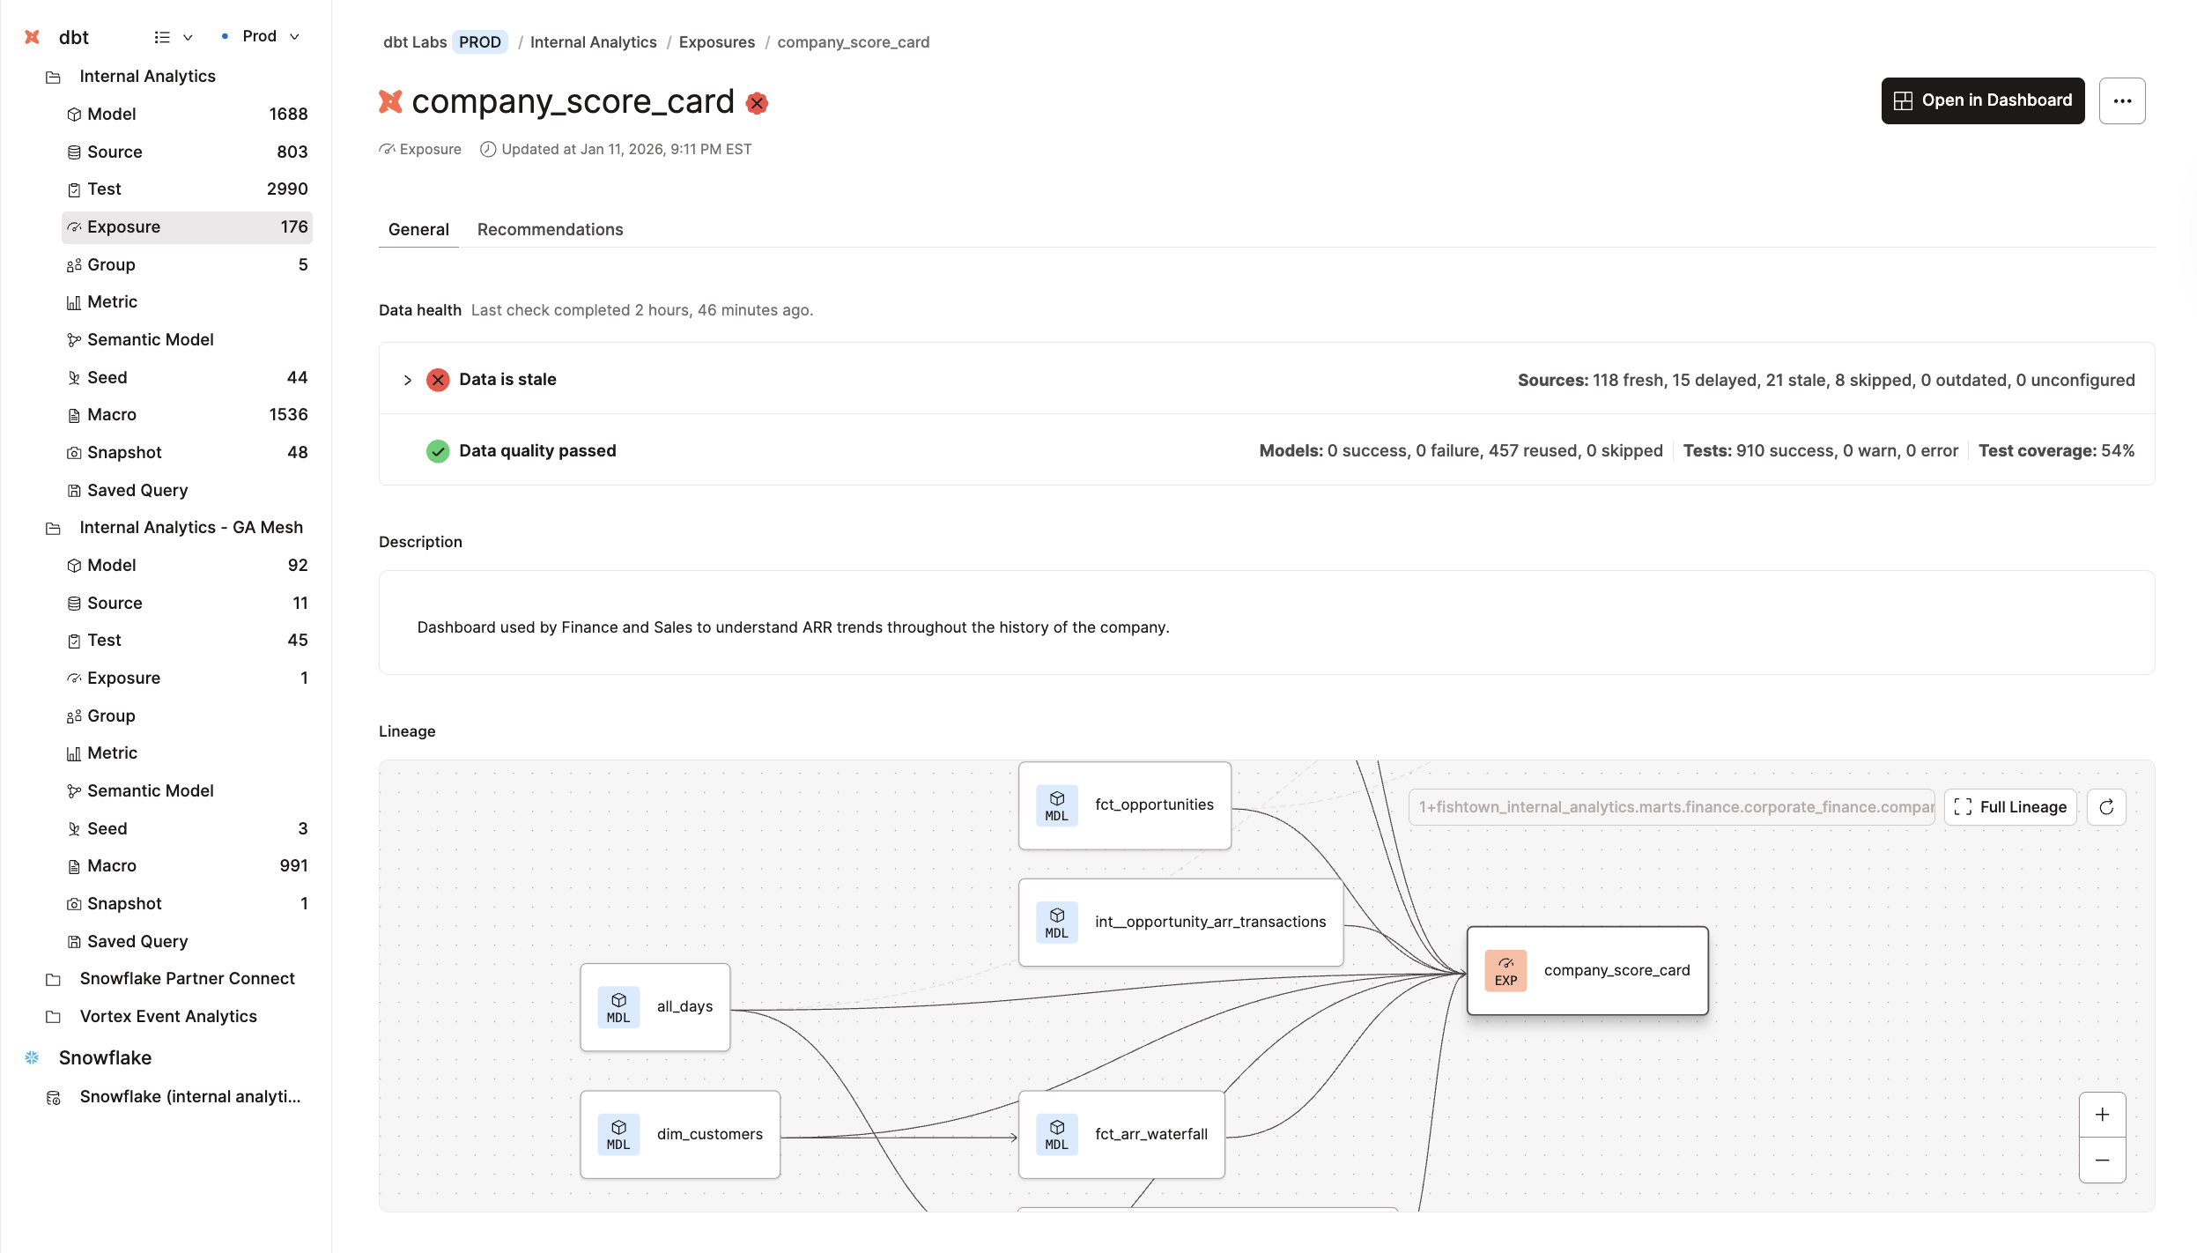The image size is (2197, 1253).
Task: Click the Open in Dashboard button
Action: [x=1982, y=100]
